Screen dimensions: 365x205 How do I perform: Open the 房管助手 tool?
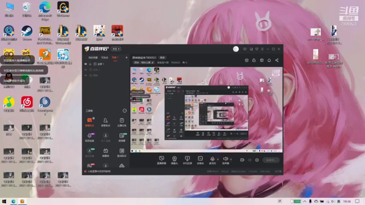tap(105, 122)
